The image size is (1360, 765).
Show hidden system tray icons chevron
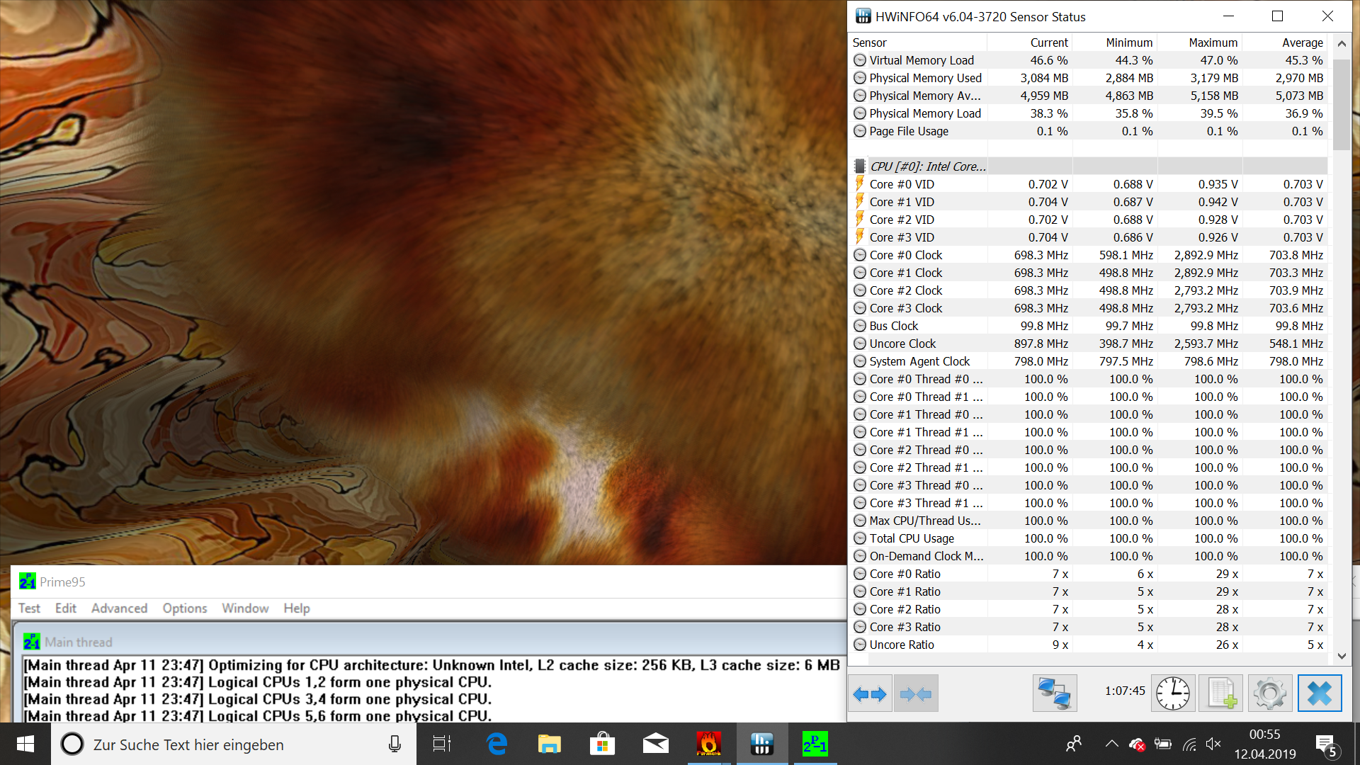(x=1111, y=744)
